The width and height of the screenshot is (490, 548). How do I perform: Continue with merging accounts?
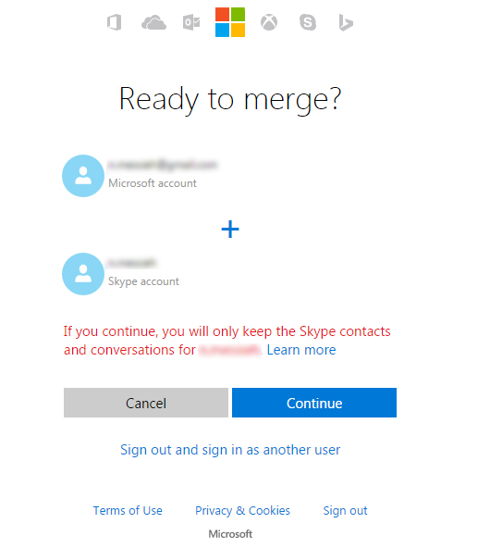pyautogui.click(x=314, y=403)
